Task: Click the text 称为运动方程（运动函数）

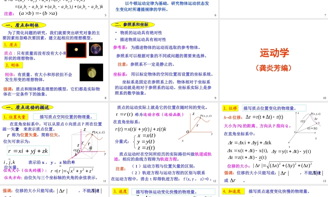Action: pyautogui.click(x=159, y=114)
